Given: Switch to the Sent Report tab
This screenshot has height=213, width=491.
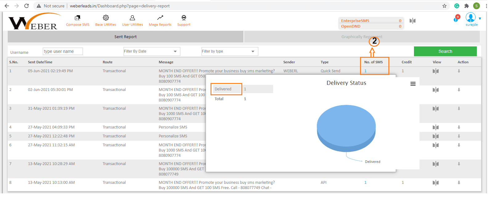Looking at the screenshot, I should click(125, 37).
